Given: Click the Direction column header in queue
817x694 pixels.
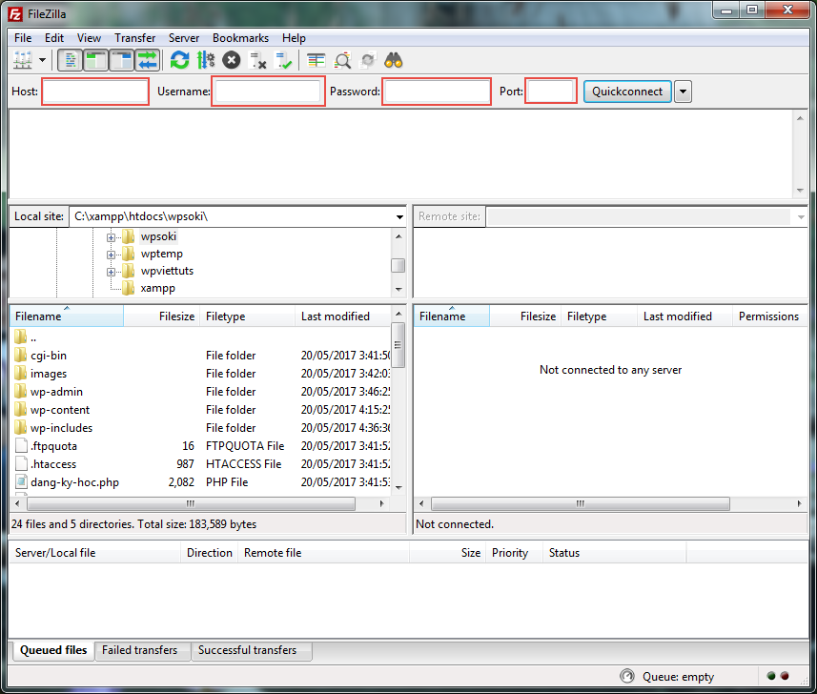Looking at the screenshot, I should pos(210,553).
